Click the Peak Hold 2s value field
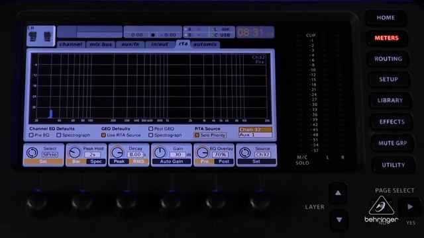Image resolution: width=424 pixels, height=238 pixels. [x=93, y=155]
